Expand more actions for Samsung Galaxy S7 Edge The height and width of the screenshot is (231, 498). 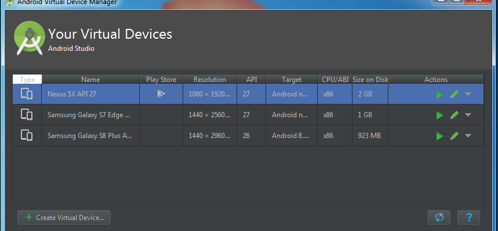point(468,115)
